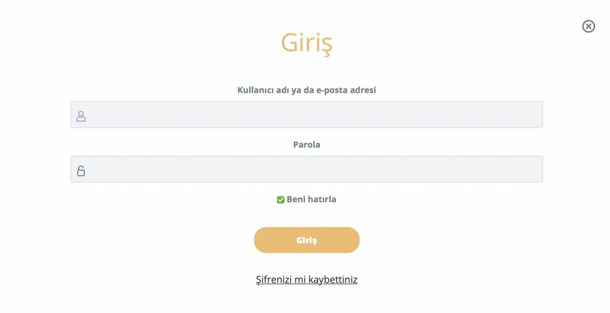The width and height of the screenshot is (610, 313).
Task: Place the cursor in the e-posta text box
Action: click(316, 115)
